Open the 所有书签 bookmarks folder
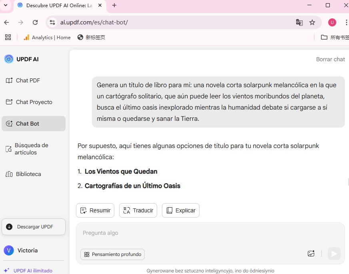This screenshot has width=349, height=274. [x=335, y=38]
